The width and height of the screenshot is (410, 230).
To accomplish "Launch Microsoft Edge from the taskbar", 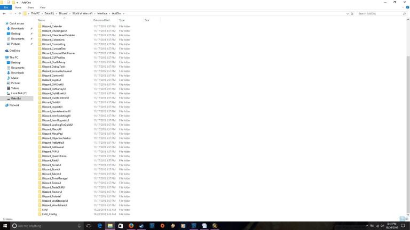I will (x=100, y=225).
